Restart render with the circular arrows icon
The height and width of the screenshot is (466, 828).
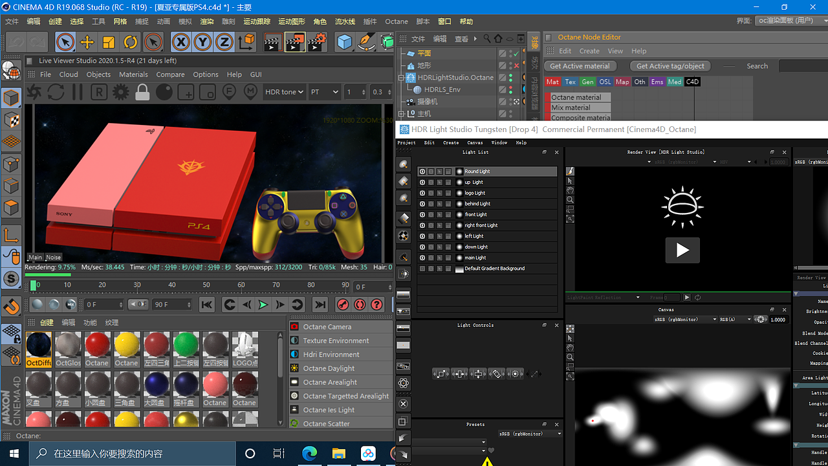[56, 92]
